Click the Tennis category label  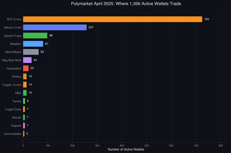coord(17,101)
